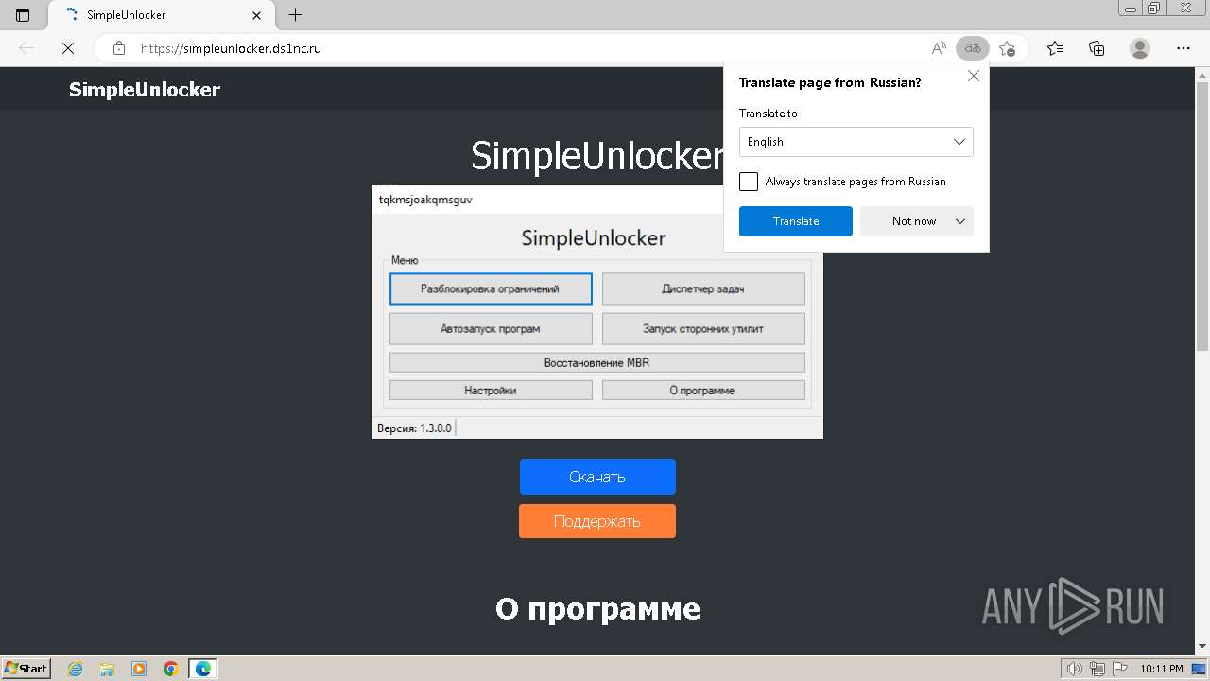
Task: Open File Explorer from the taskbar
Action: coord(107,669)
